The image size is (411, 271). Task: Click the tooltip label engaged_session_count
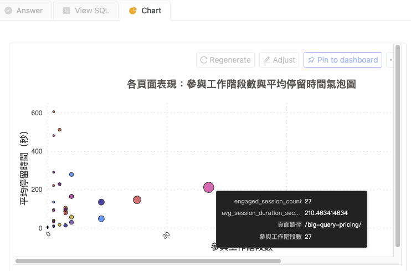pyautogui.click(x=268, y=201)
